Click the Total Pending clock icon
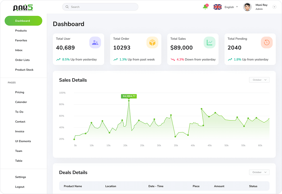The image size is (282, 194). pos(267,42)
